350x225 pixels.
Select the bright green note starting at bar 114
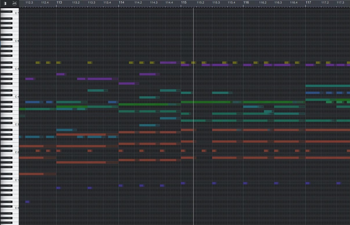coord(143,104)
